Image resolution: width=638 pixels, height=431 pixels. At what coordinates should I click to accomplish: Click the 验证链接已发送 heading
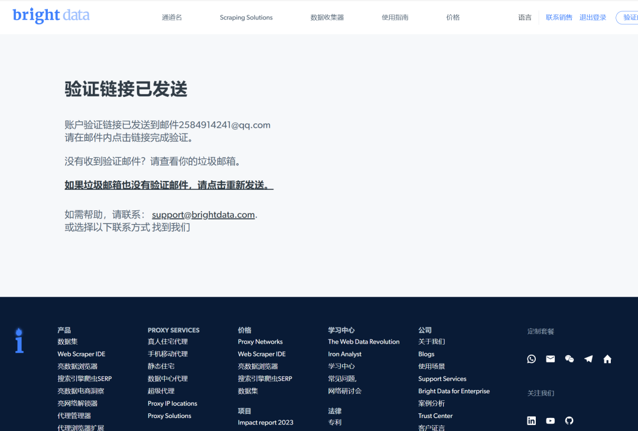point(126,89)
